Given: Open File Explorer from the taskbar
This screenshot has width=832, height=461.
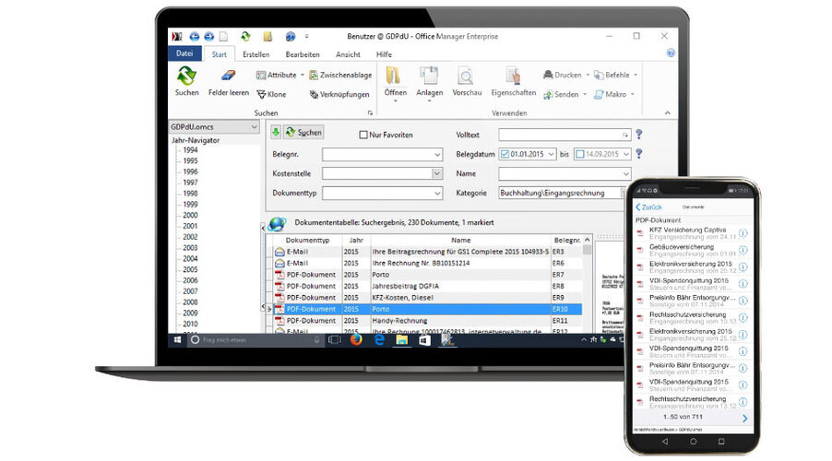Looking at the screenshot, I should (x=401, y=339).
